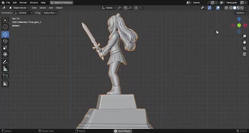Click the status bar icon beside version
Viewport: 249px width, 133px height.
pyautogui.click(x=238, y=131)
